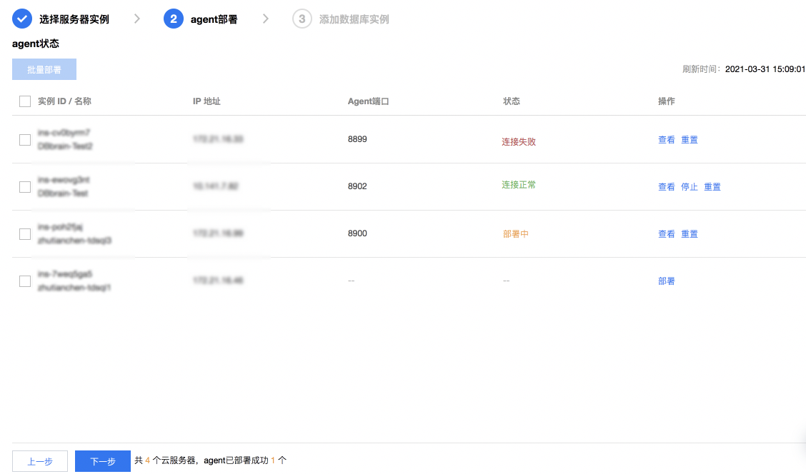Click the refresh time 2021-03-31 15:09:01
Viewport: 806px width, 474px height.
click(x=765, y=69)
